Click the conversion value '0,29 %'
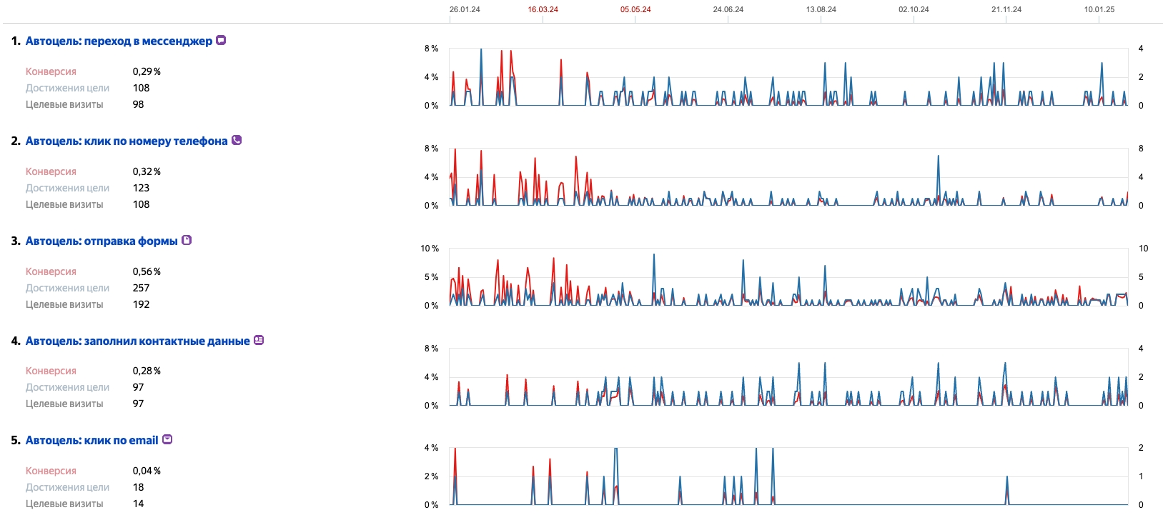This screenshot has height=520, width=1163. (x=147, y=71)
